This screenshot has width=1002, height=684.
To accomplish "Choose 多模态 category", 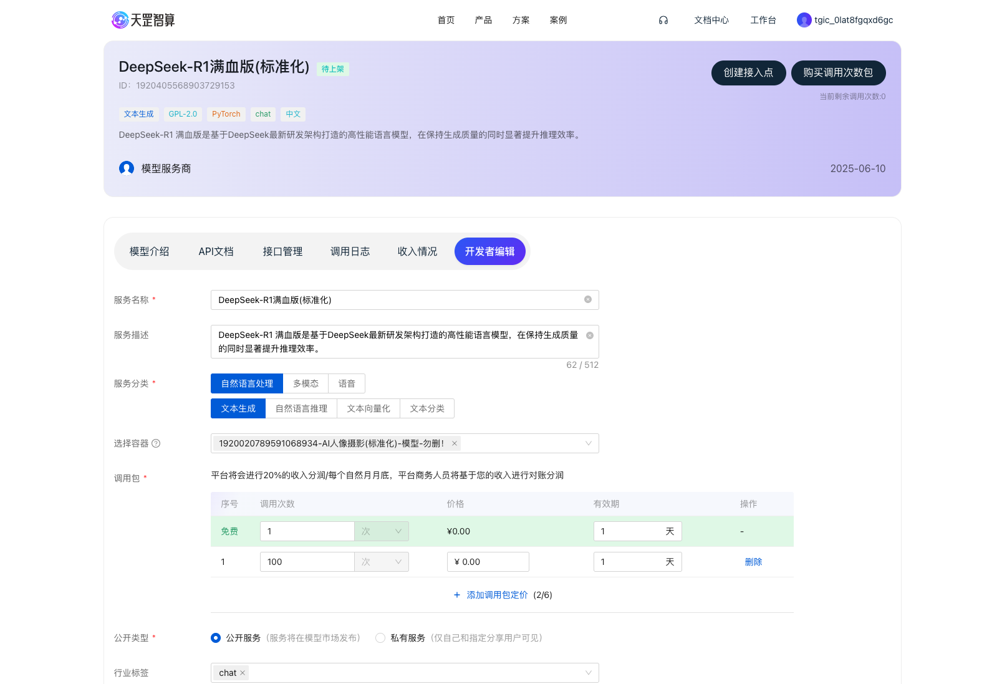I will [306, 383].
